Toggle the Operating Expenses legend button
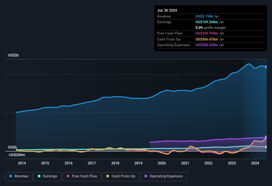This screenshot has height=186, width=272. (163, 176)
